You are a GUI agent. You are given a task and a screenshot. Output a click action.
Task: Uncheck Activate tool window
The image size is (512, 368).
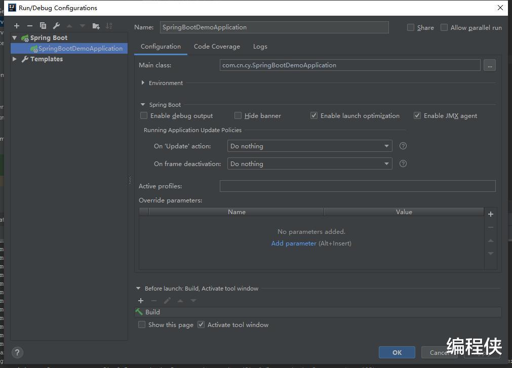[x=201, y=324]
